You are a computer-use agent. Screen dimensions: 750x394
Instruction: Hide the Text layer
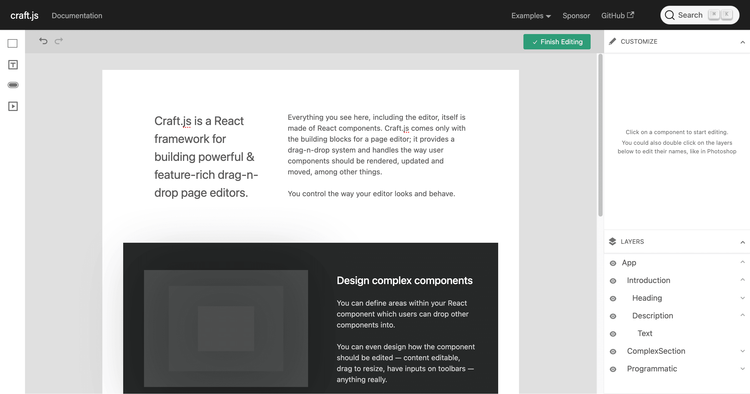coord(613,334)
